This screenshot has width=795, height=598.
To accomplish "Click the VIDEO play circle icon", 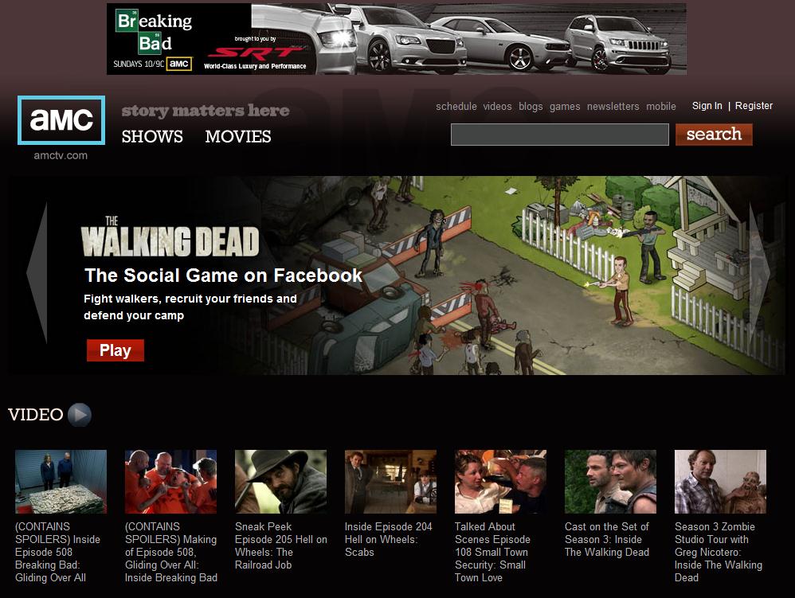I will [80, 415].
